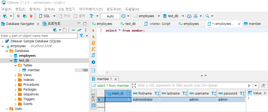
Task: Click the navigator filter funnel icon
Action: pos(82,36)
